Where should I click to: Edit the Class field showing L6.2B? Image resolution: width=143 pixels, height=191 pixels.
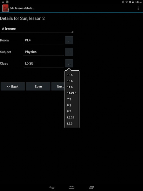(x=44, y=63)
